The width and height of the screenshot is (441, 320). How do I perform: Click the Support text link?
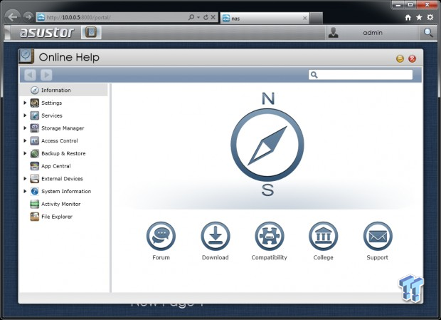378,257
